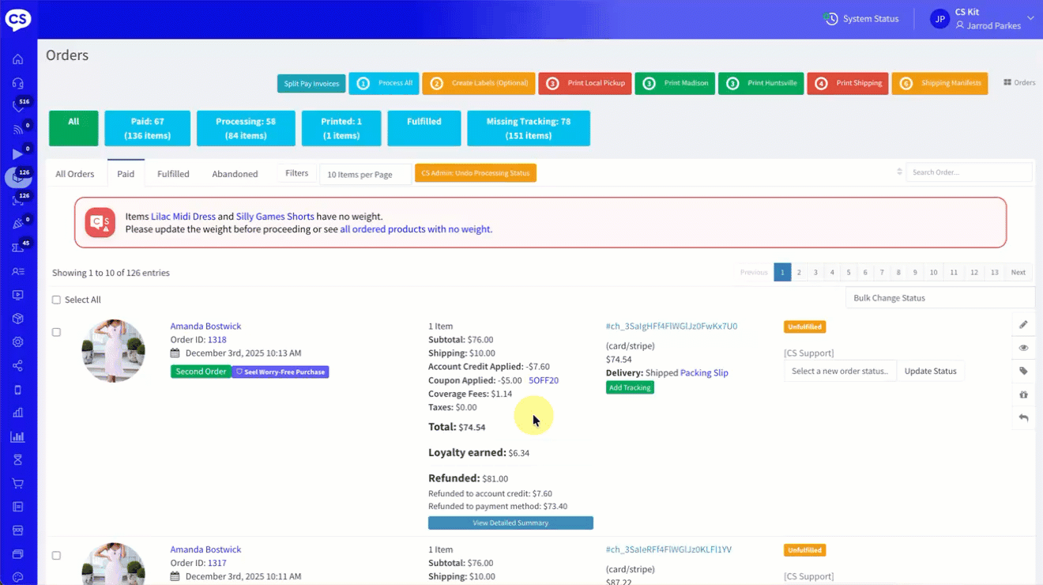Screen dimensions: 1043x585
Task: Switch to the Fulfilled tab
Action: coord(173,174)
